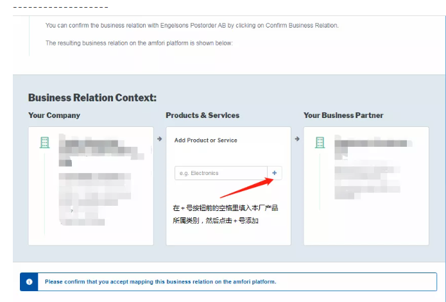Click the 'Add Product or Service' label
Screen dimensions: 446x302
coord(205,140)
